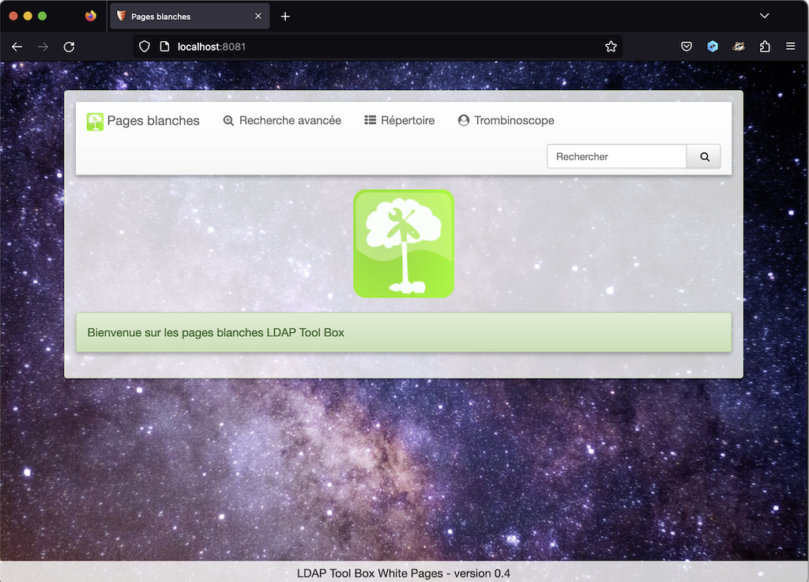Image resolution: width=809 pixels, height=582 pixels.
Task: Expand the tab list chevron
Action: pyautogui.click(x=763, y=15)
